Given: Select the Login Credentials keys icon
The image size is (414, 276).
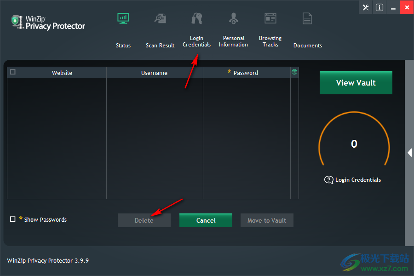Looking at the screenshot, I should pos(197,18).
